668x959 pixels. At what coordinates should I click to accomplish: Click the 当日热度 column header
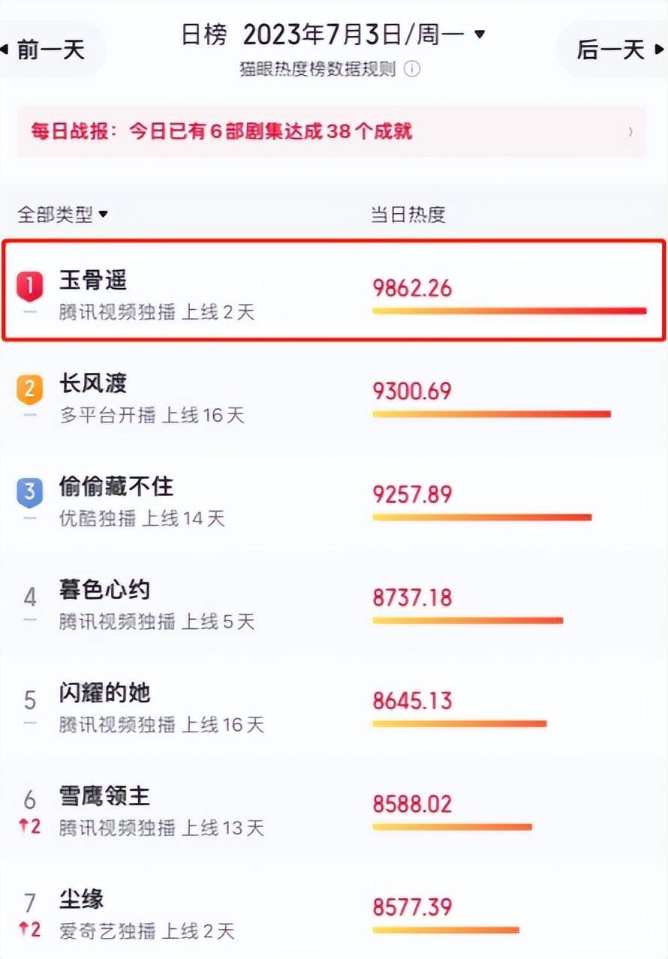pyautogui.click(x=408, y=215)
